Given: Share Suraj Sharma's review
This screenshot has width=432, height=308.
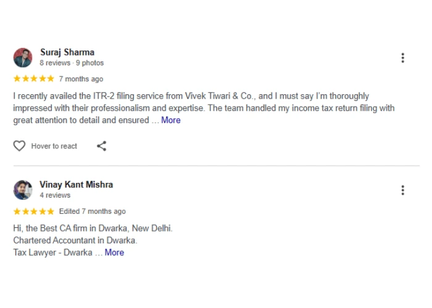Looking at the screenshot, I should point(102,146).
